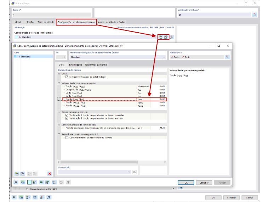The image size is (269, 202).
Task: Click search help icon in Editar a barra toolbar
Action: click(x=14, y=197)
